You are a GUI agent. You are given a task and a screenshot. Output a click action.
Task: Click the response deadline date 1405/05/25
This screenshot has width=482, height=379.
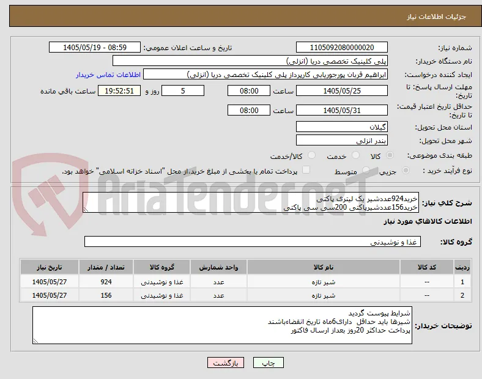click(341, 90)
